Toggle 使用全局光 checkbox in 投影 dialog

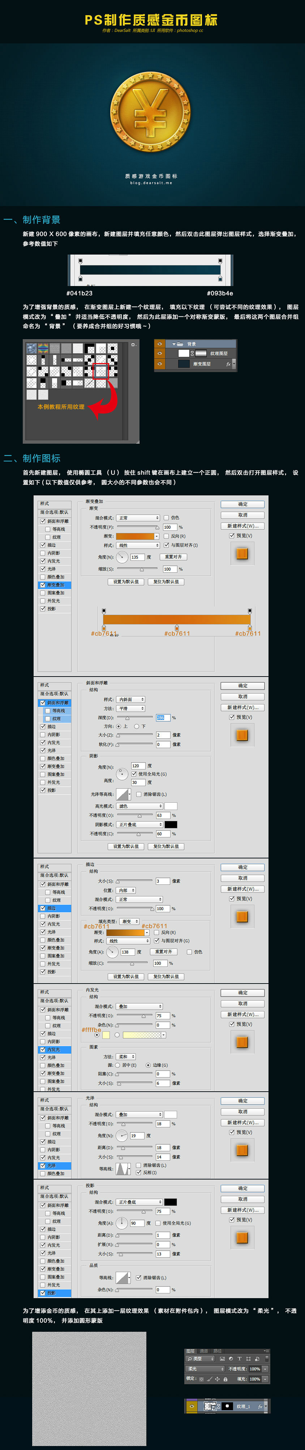pyautogui.click(x=158, y=1223)
